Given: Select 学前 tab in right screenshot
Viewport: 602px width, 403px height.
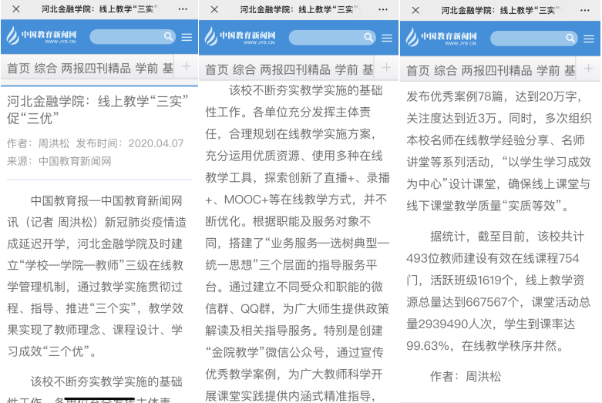Looking at the screenshot, I should click(x=548, y=71).
